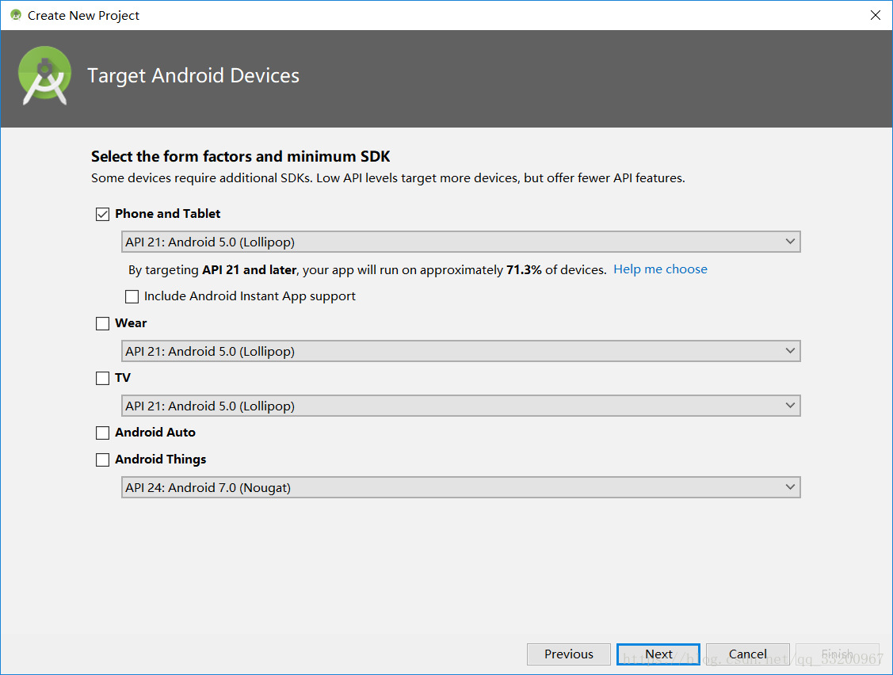Click the Android Studio logo in header

tap(44, 76)
